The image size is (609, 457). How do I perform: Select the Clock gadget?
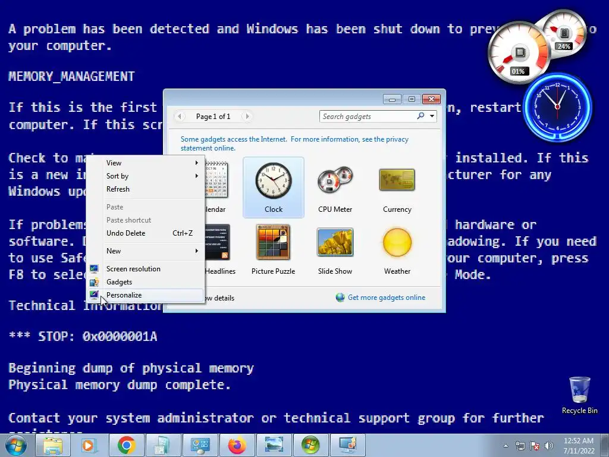click(274, 187)
